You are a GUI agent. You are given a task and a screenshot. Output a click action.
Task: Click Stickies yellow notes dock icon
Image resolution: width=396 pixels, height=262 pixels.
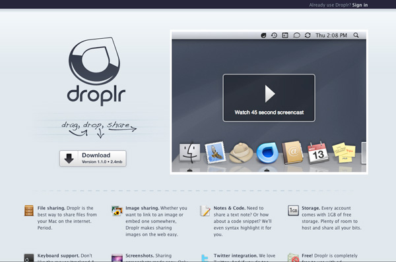click(x=344, y=153)
